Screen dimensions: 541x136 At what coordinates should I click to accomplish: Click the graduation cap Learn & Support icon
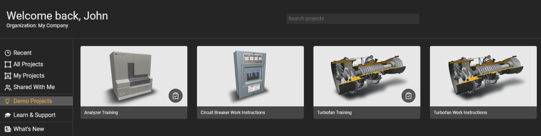[8, 115]
